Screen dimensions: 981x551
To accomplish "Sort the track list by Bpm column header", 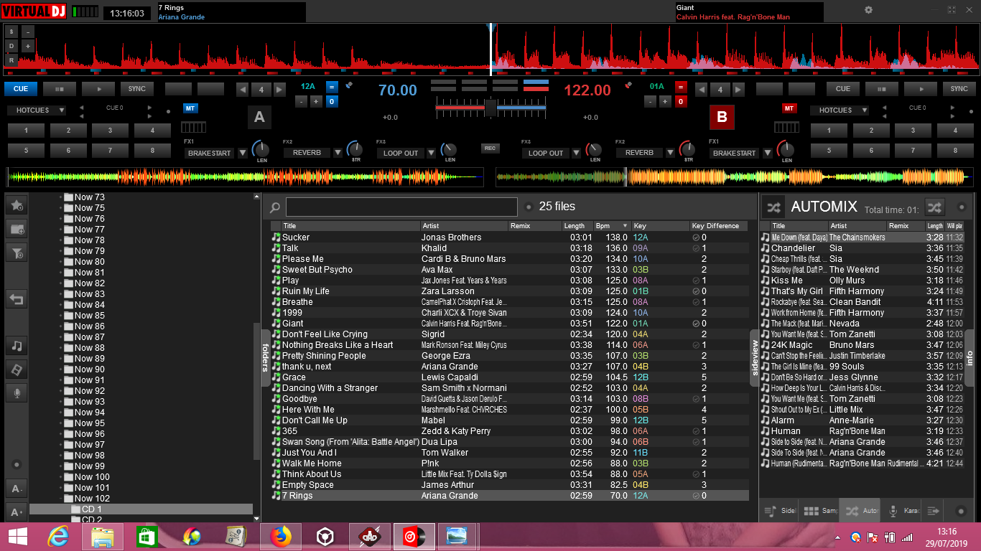I will point(611,226).
